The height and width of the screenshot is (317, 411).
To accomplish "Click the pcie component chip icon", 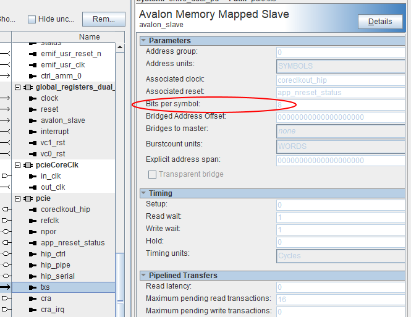I will 28,198.
